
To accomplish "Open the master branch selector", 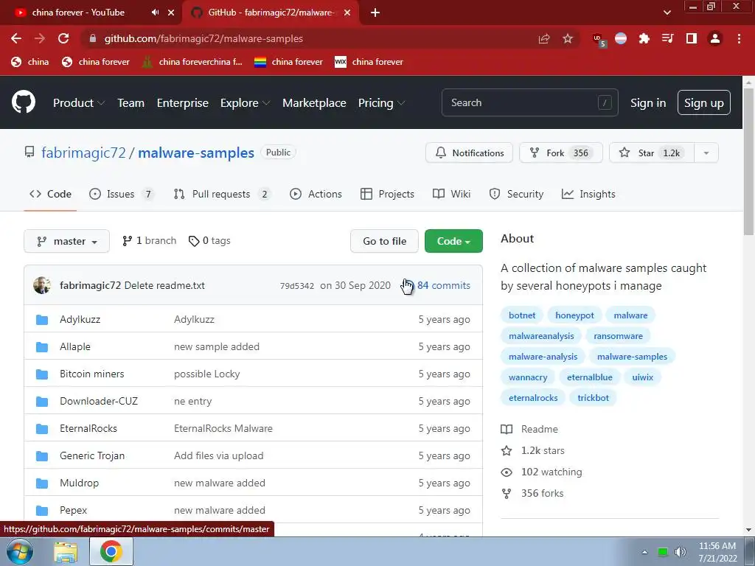I will (x=66, y=241).
